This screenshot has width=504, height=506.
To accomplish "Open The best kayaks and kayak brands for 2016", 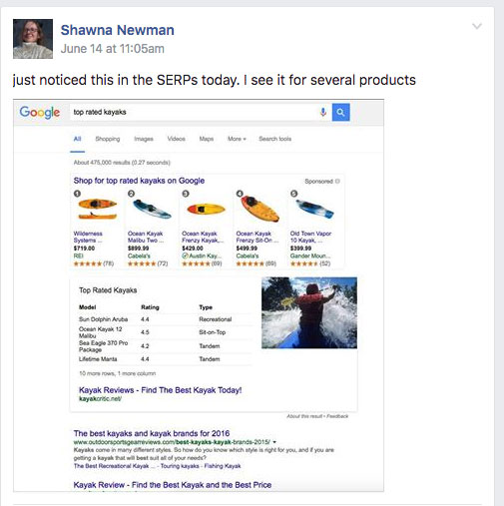I will click(152, 433).
